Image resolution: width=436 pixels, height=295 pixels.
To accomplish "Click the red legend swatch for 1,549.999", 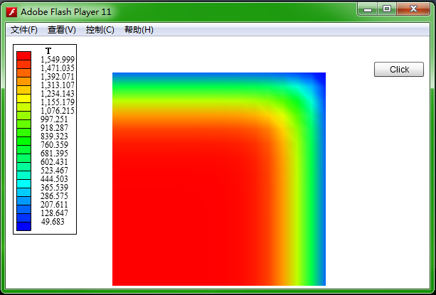I will pyautogui.click(x=23, y=55).
